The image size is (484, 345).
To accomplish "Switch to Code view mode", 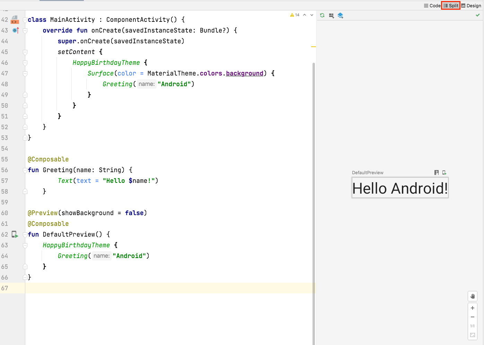I will tap(432, 6).
